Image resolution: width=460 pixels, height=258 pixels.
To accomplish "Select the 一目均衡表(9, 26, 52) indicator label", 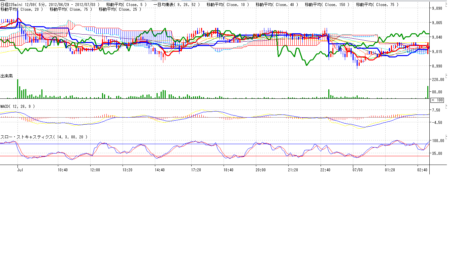I will pyautogui.click(x=176, y=4).
